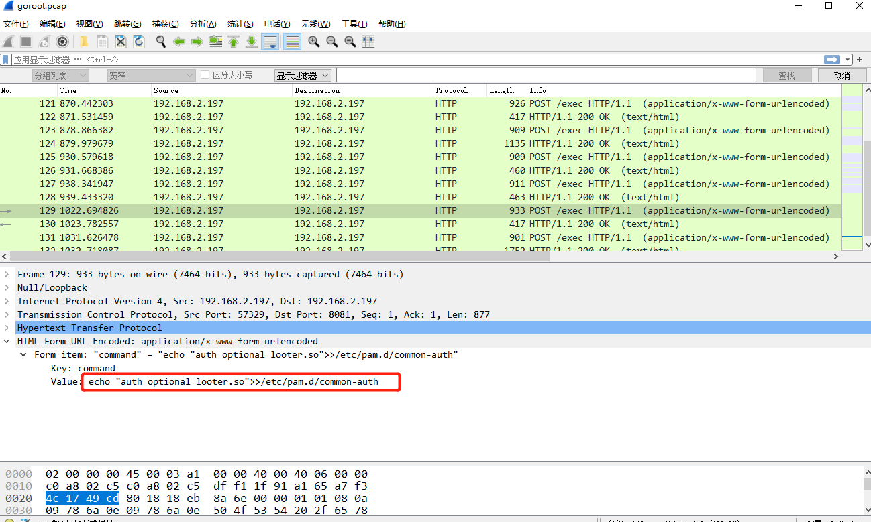The image size is (871, 522).
Task: Select packet 130 HTTP/1.1 200 OK row
Action: (420, 224)
